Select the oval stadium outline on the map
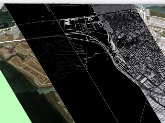Viewport: 165px width, 123px height. tap(90, 19)
